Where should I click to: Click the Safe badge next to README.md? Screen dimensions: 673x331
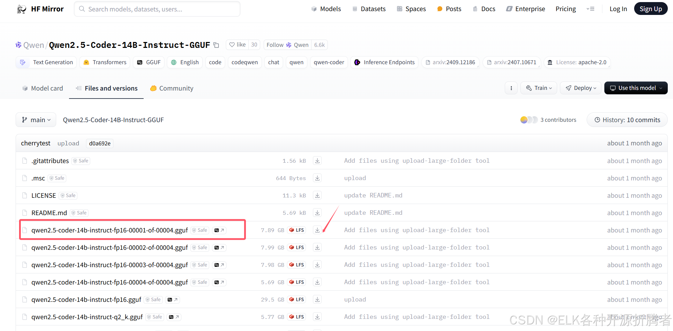pyautogui.click(x=79, y=213)
